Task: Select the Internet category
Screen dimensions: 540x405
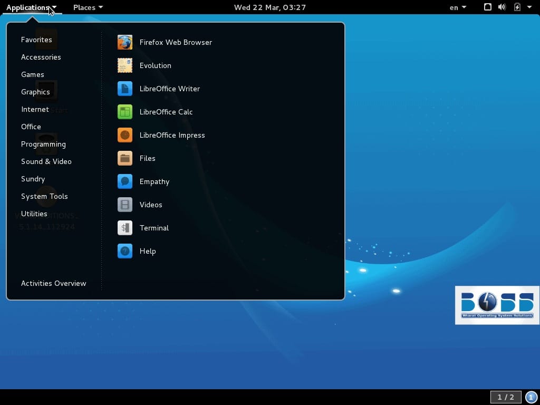Action: click(35, 109)
